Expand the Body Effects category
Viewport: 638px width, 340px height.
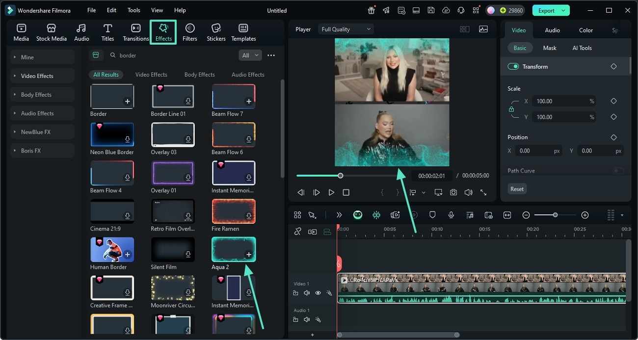(42, 94)
